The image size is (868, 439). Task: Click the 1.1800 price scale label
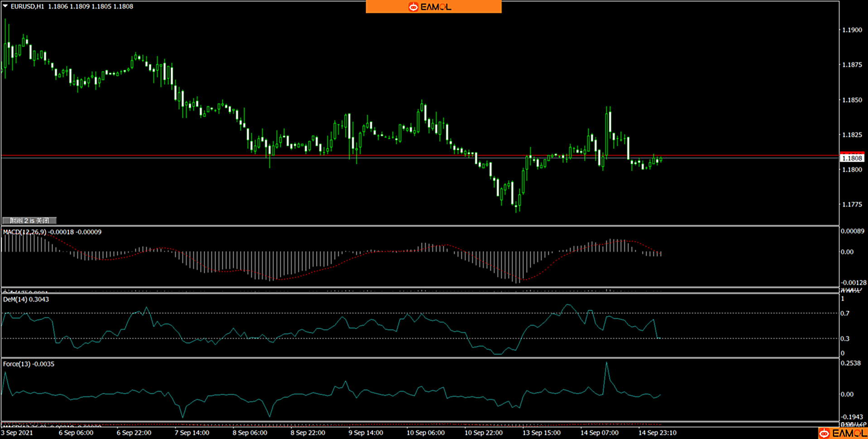852,170
